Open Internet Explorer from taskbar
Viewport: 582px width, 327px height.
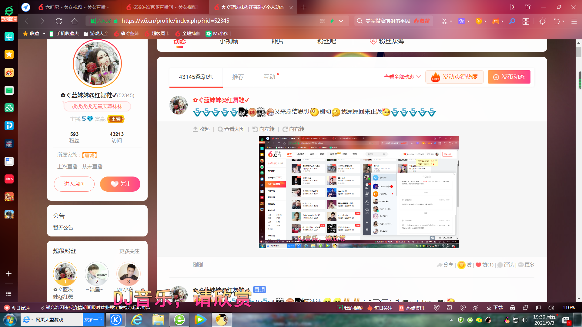[137, 320]
